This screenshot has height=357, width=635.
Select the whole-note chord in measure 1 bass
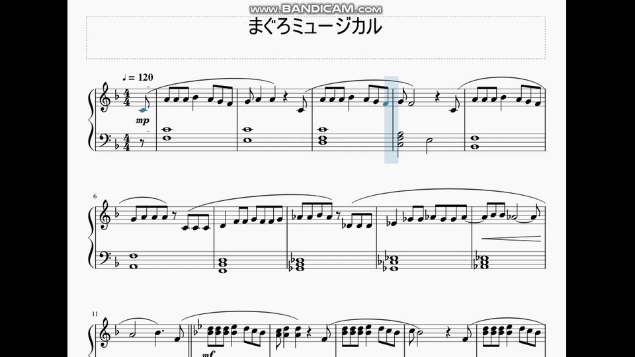coord(167,134)
